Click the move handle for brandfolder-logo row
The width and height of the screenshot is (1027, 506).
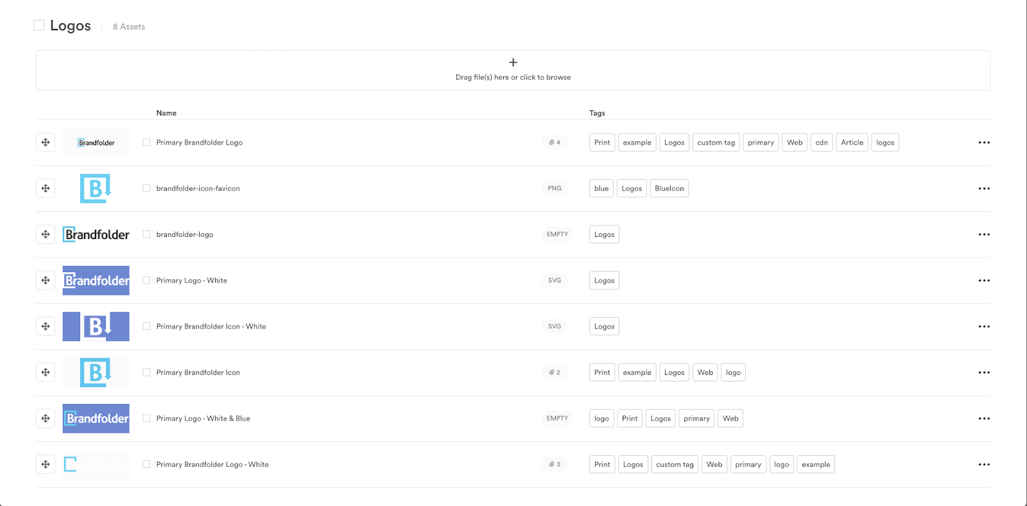tap(46, 234)
